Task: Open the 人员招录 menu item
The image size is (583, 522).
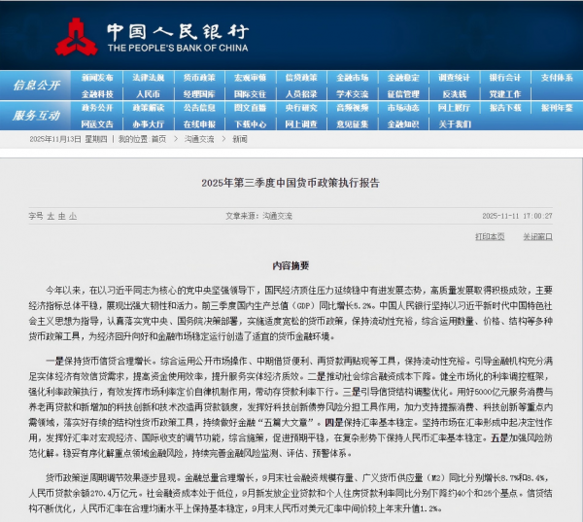Action: (x=301, y=94)
